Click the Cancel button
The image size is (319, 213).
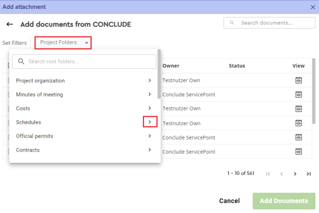229,201
